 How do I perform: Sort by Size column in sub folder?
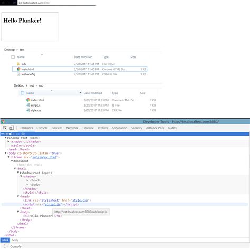142,93
